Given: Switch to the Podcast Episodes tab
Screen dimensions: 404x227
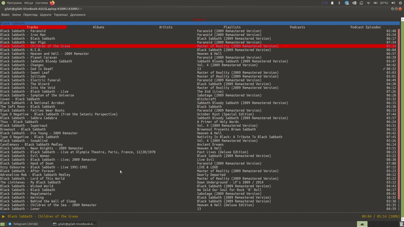Looking at the screenshot, I should click(365, 27).
